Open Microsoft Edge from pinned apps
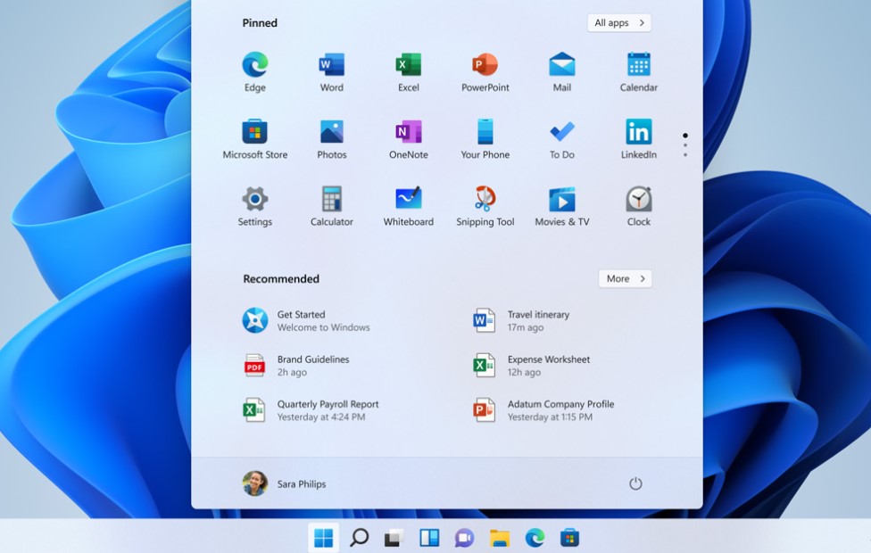Screen dimensions: 871x553 point(254,66)
